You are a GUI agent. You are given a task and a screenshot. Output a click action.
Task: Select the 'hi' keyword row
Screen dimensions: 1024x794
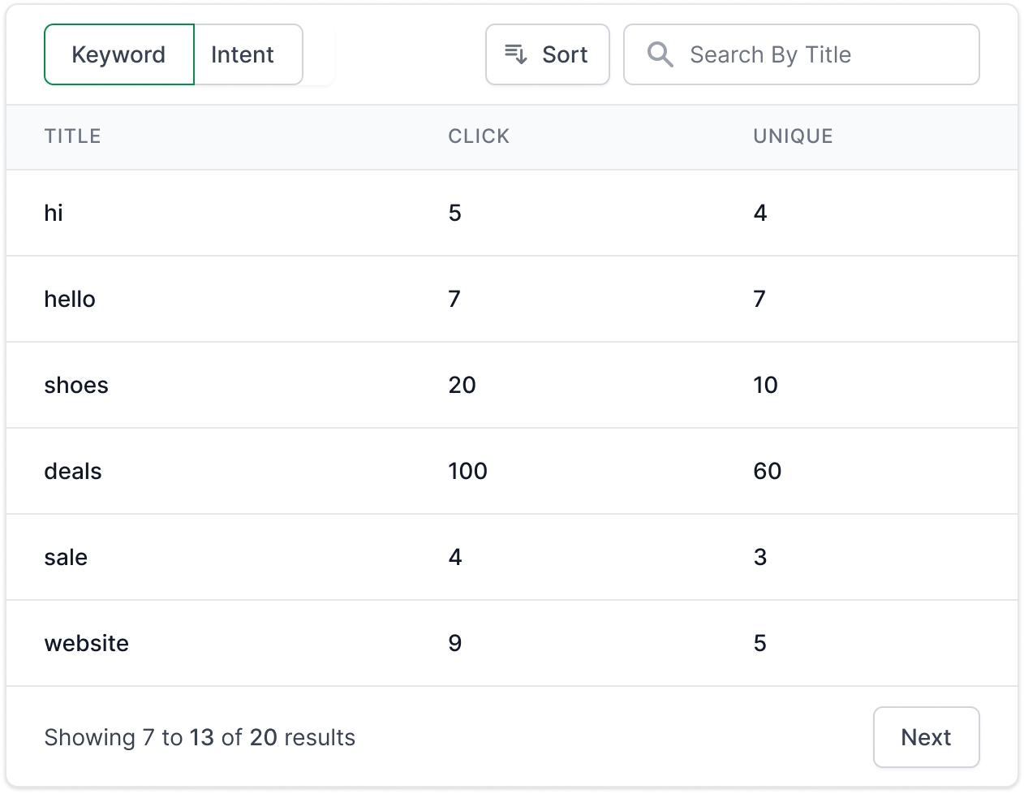tap(54, 213)
